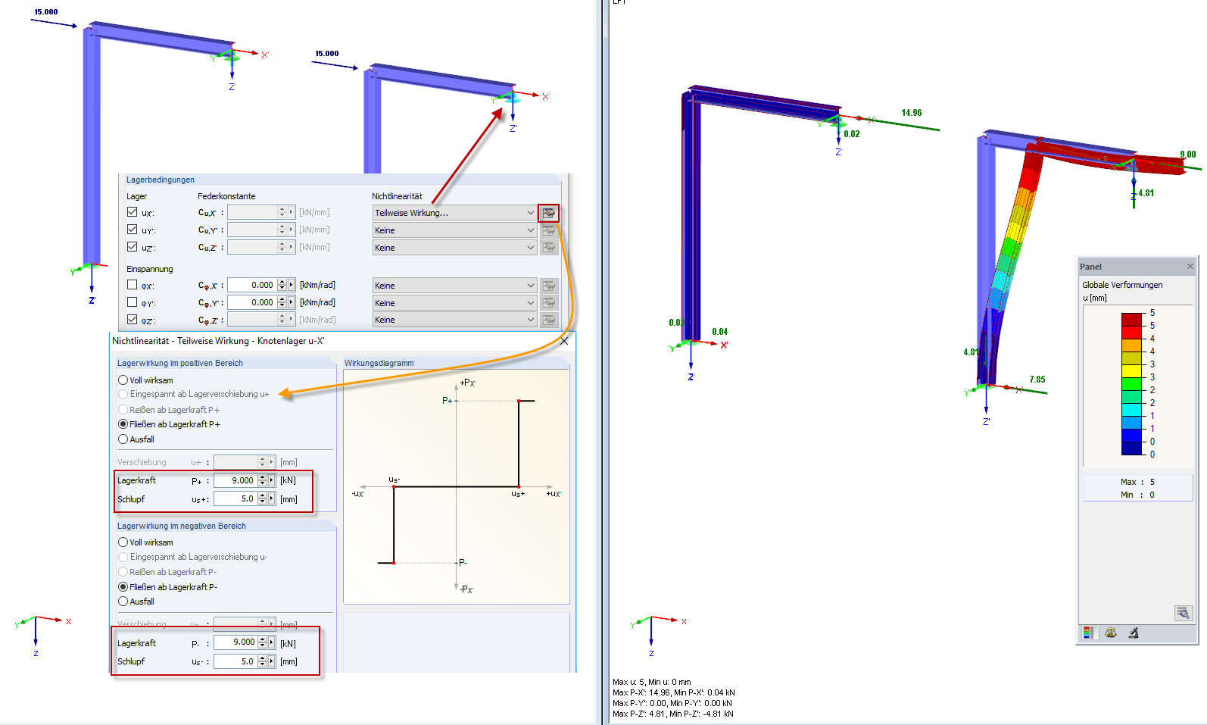Click the 'Max u: 5, Min u: 0 mm' result line
Image resolution: width=1207 pixels, height=725 pixels.
[x=651, y=682]
